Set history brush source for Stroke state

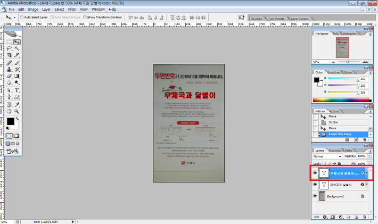pos(315,122)
